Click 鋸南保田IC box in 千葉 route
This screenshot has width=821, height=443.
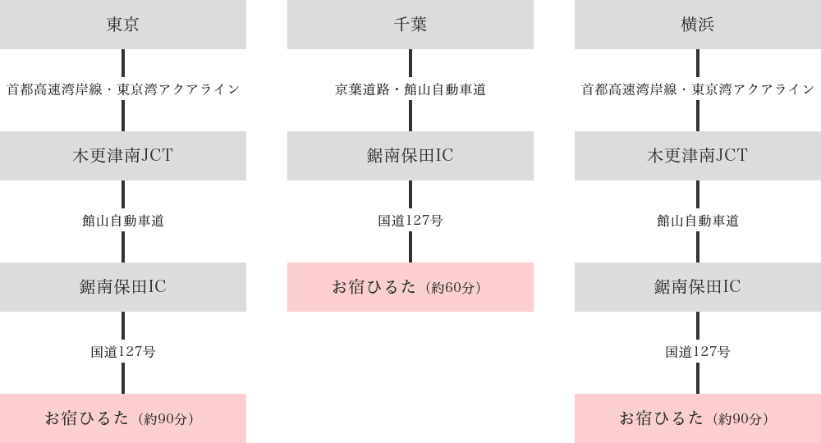pos(410,156)
